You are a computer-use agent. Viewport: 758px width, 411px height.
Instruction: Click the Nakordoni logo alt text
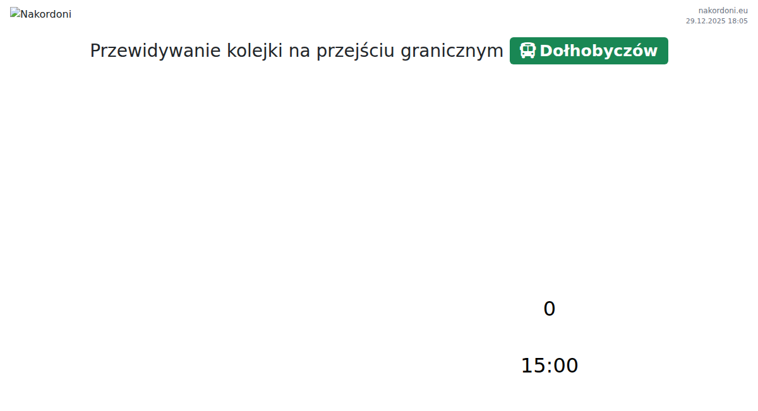46,14
